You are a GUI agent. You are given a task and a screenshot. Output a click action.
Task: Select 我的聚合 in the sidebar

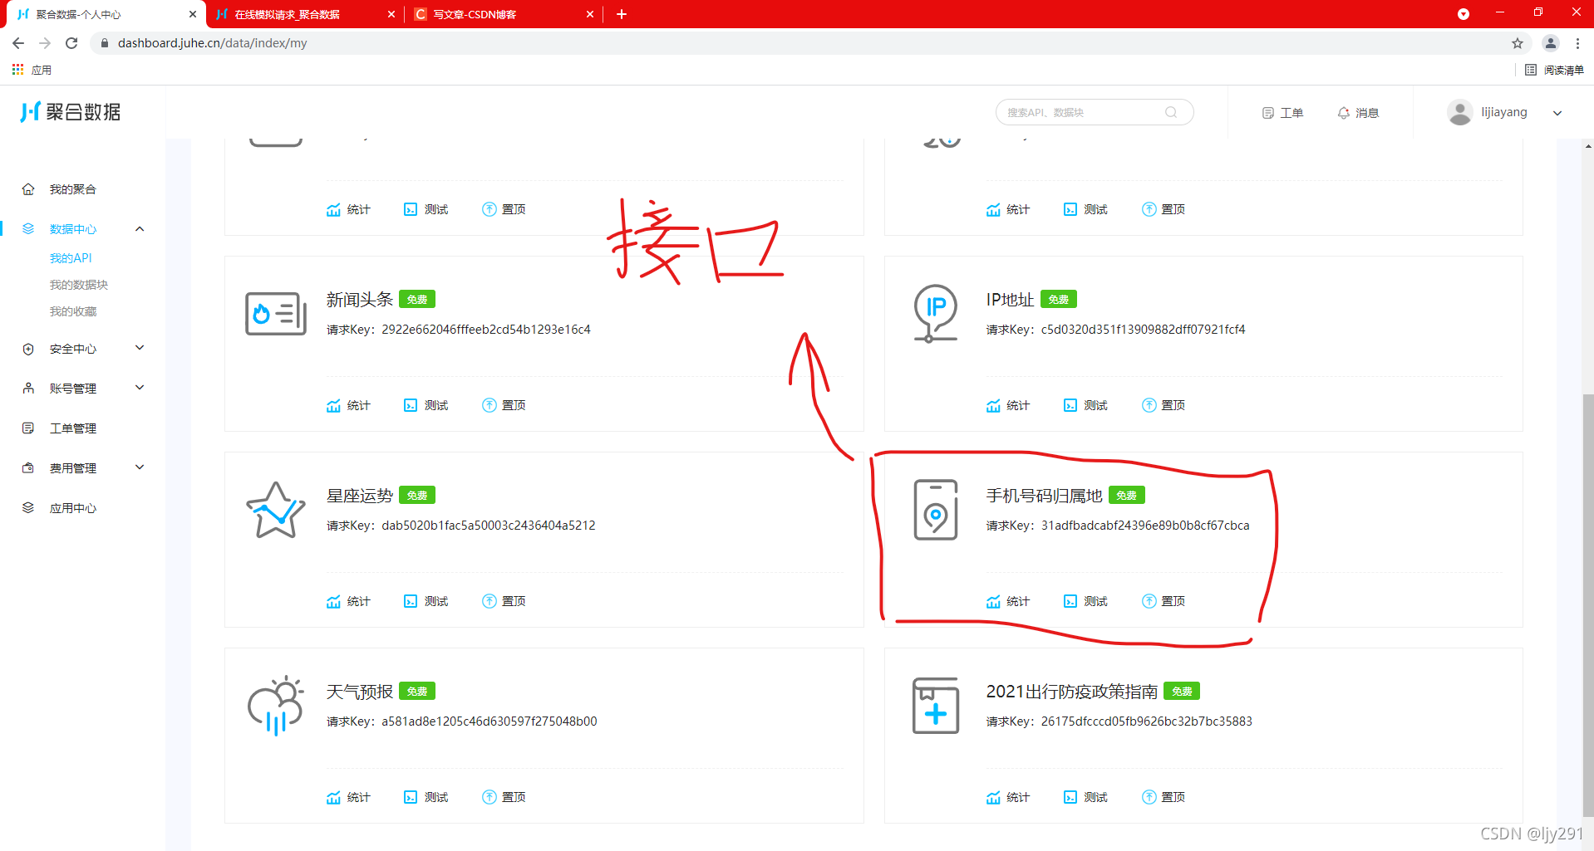point(73,188)
